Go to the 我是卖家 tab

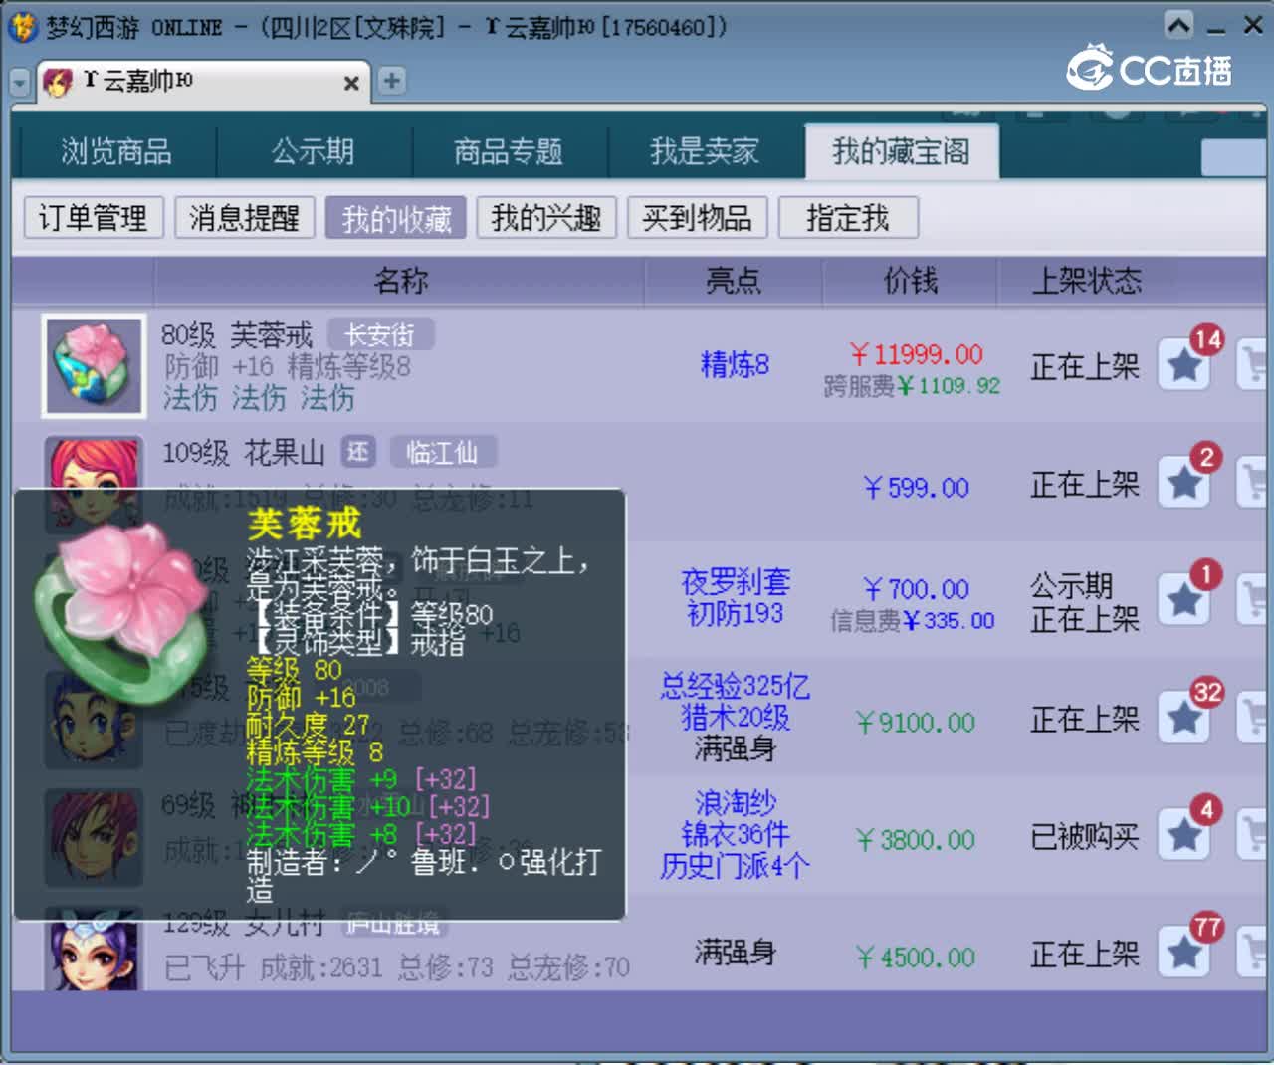(x=704, y=152)
